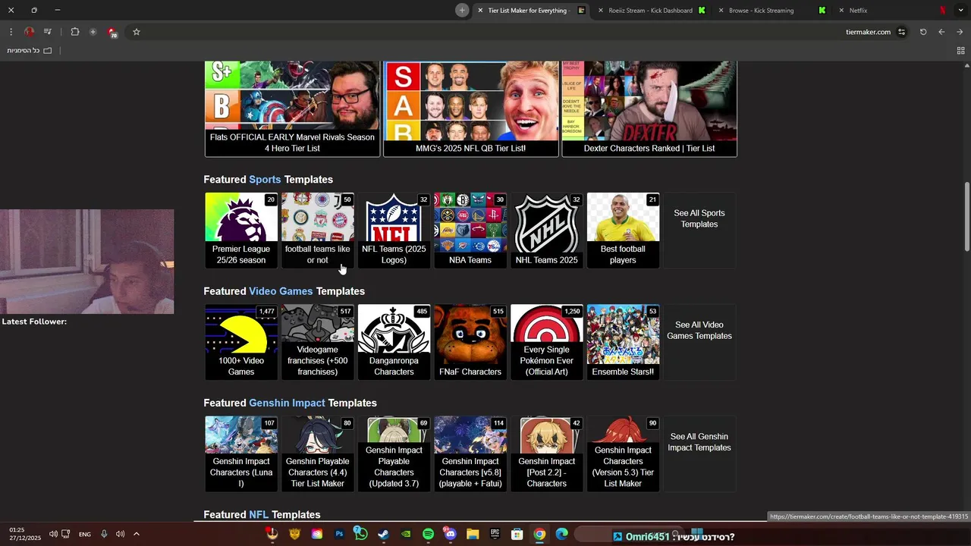Open Chrome three-dot menu
This screenshot has width=971, height=546.
[11, 32]
